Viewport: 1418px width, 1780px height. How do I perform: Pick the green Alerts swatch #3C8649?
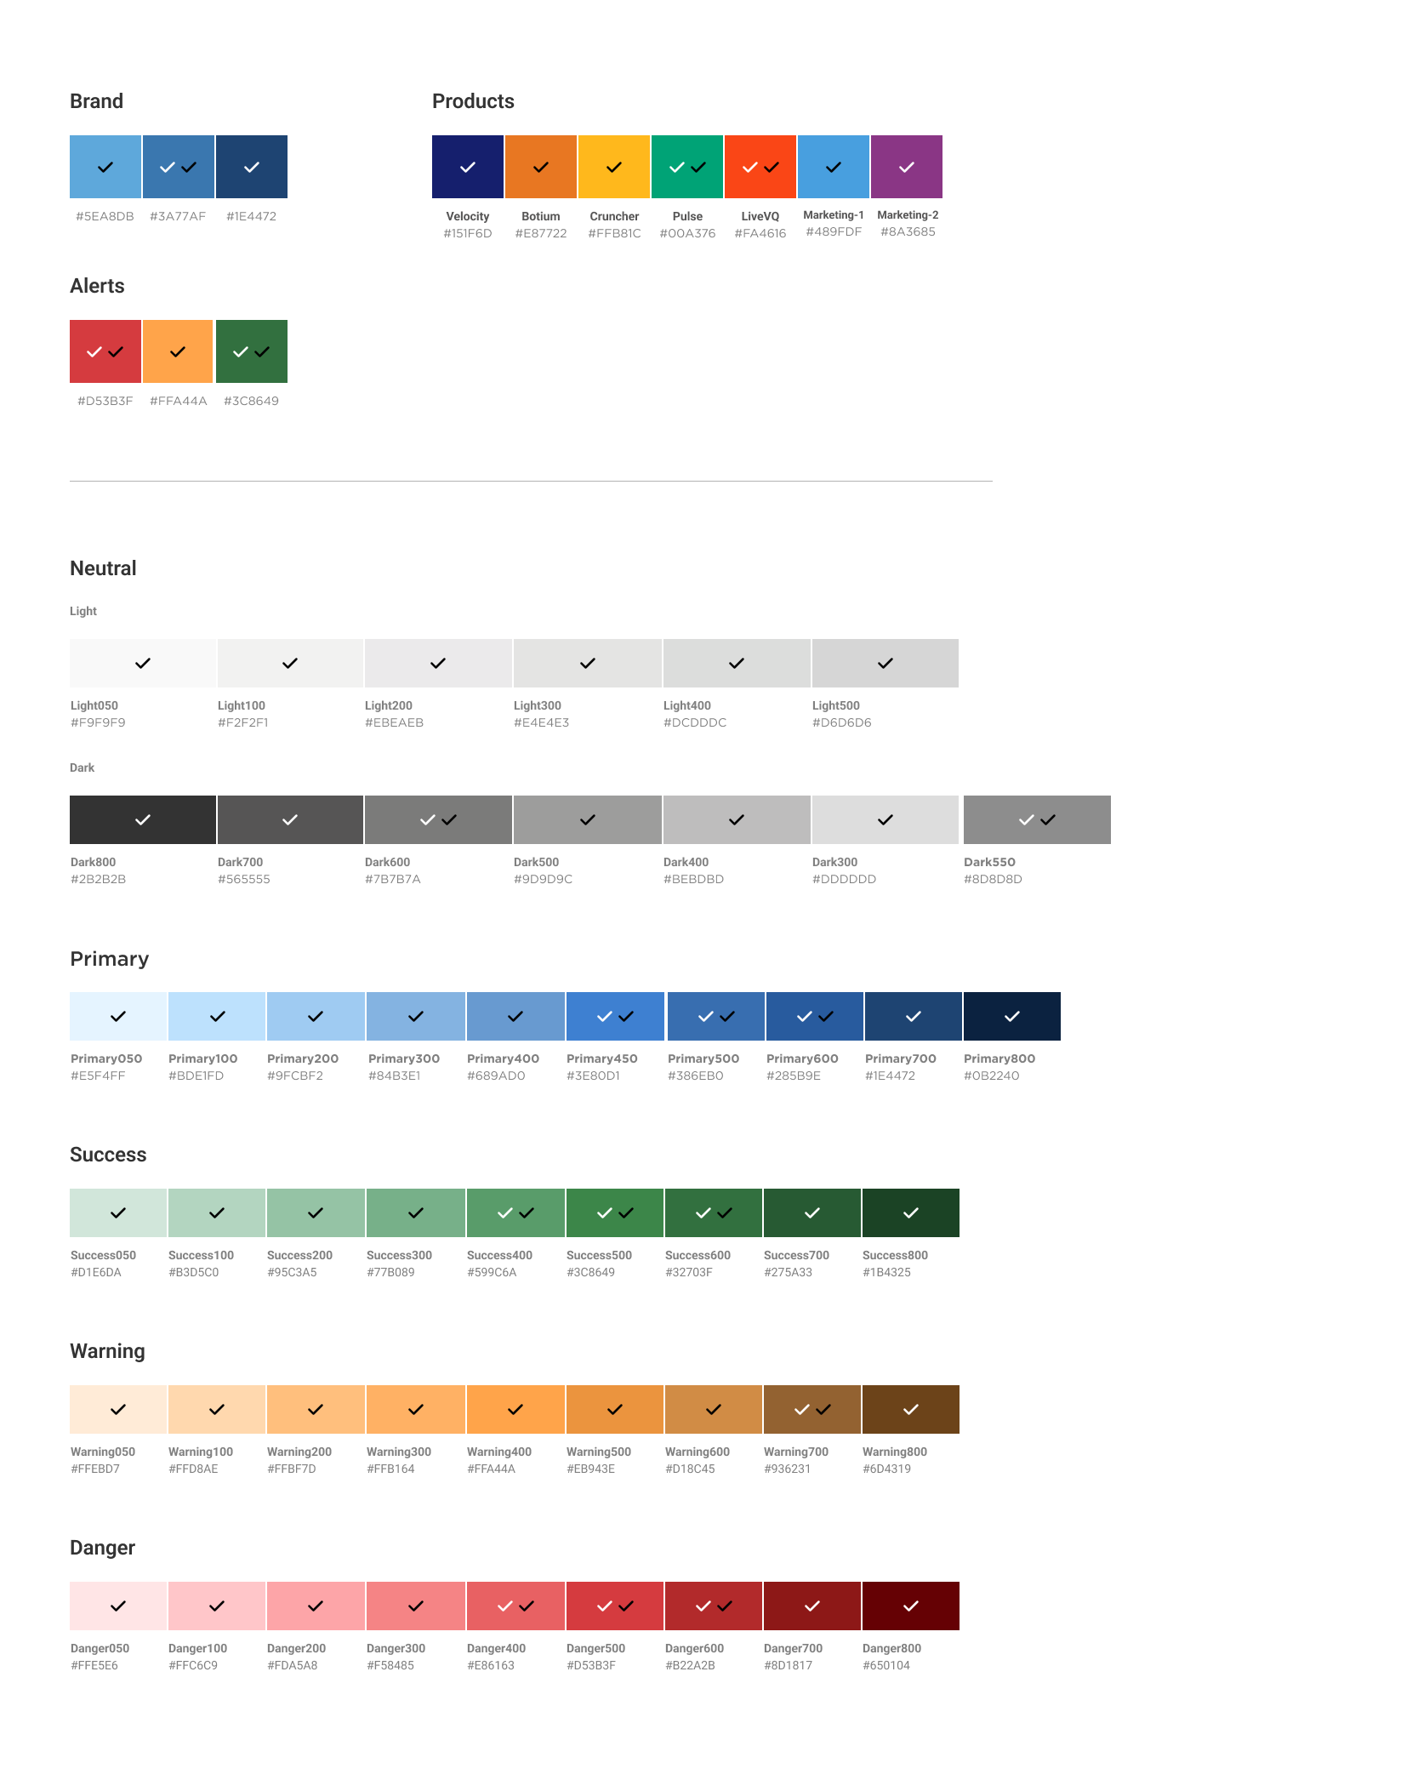coord(252,351)
